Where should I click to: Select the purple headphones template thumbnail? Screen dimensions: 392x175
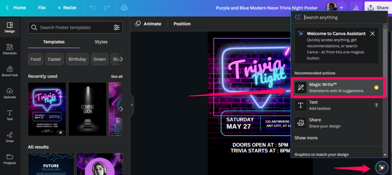(100, 164)
